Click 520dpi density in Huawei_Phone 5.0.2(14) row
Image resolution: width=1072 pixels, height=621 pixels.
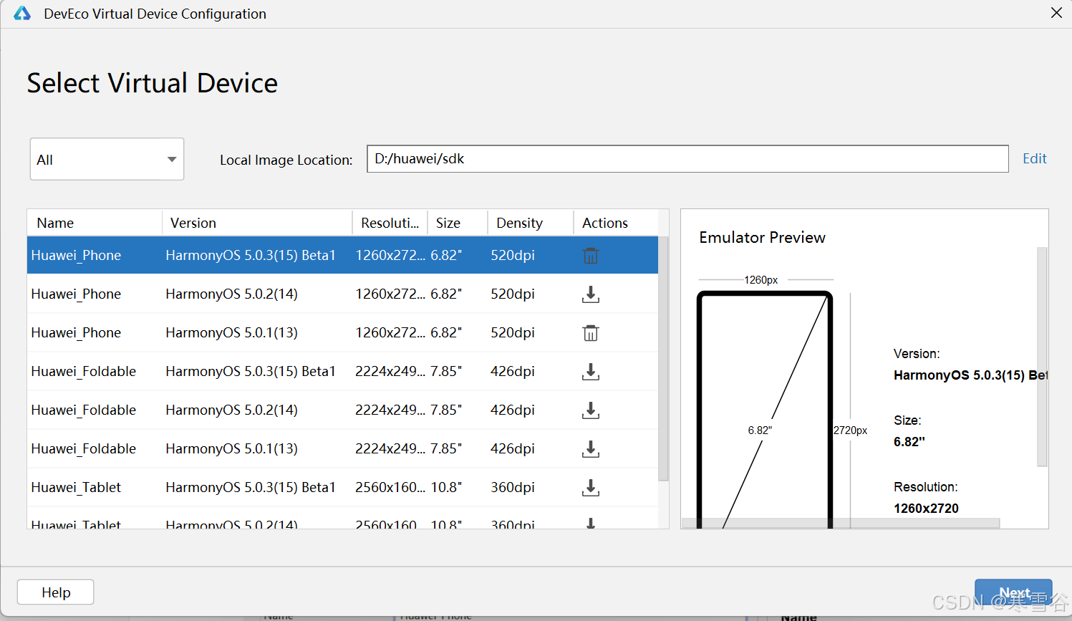coord(513,294)
